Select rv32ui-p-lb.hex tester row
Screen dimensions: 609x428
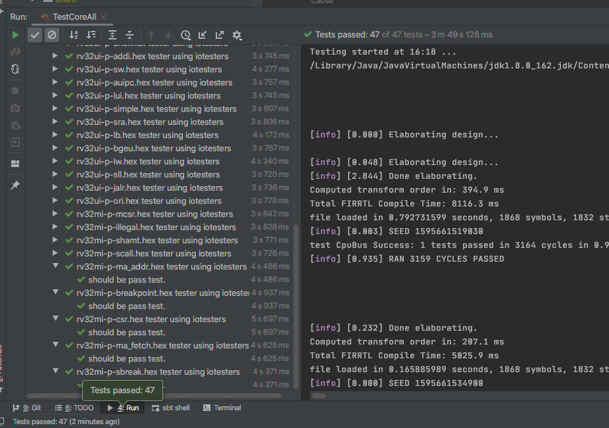(x=159, y=135)
